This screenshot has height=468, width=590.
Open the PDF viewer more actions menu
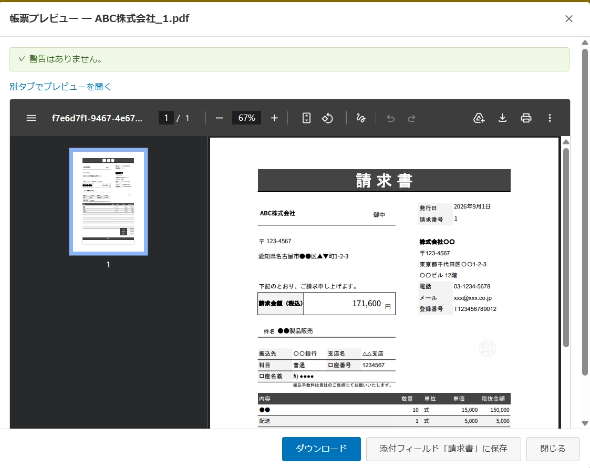[550, 118]
